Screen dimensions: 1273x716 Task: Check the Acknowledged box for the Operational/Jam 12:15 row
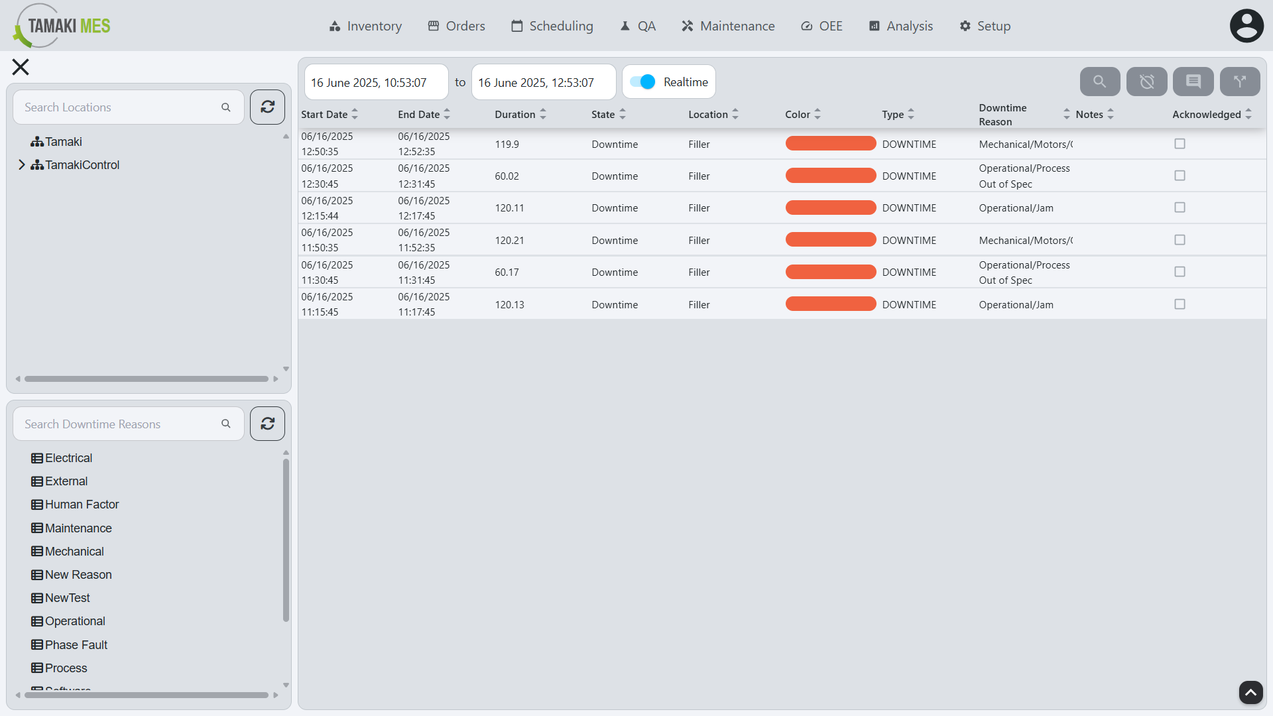coord(1179,208)
